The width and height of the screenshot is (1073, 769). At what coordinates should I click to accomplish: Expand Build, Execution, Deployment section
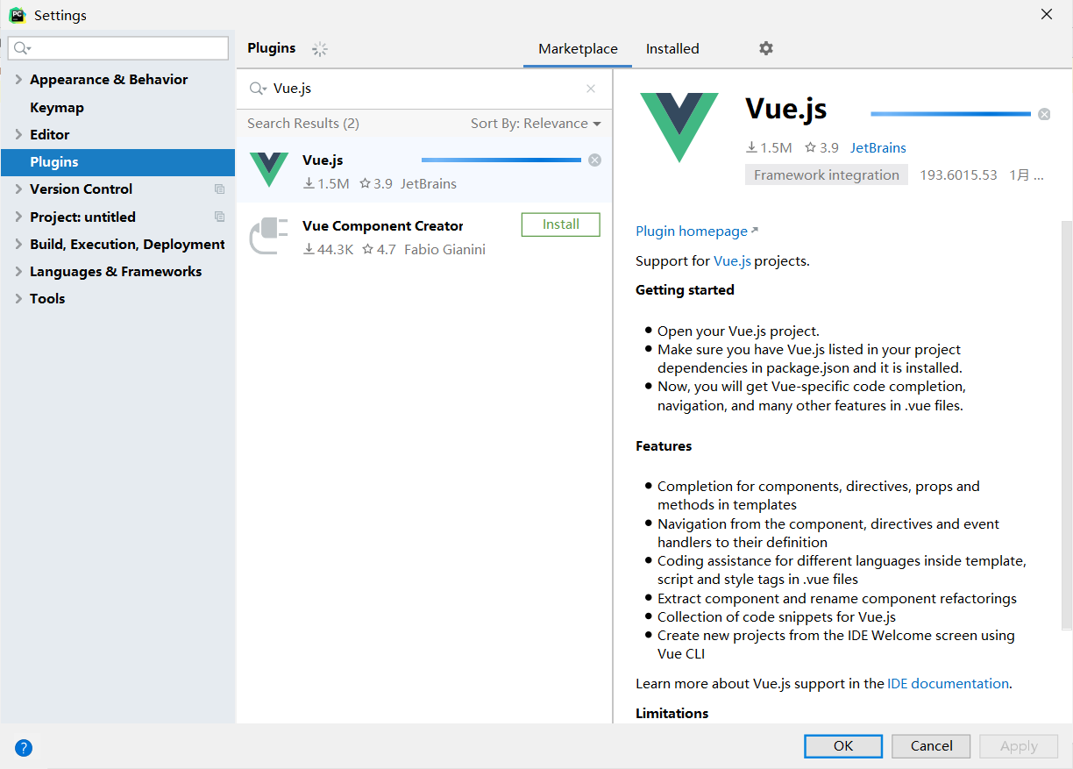point(18,244)
